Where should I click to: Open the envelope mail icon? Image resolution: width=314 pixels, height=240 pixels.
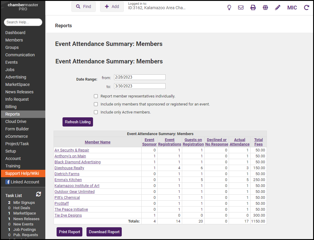241,7
